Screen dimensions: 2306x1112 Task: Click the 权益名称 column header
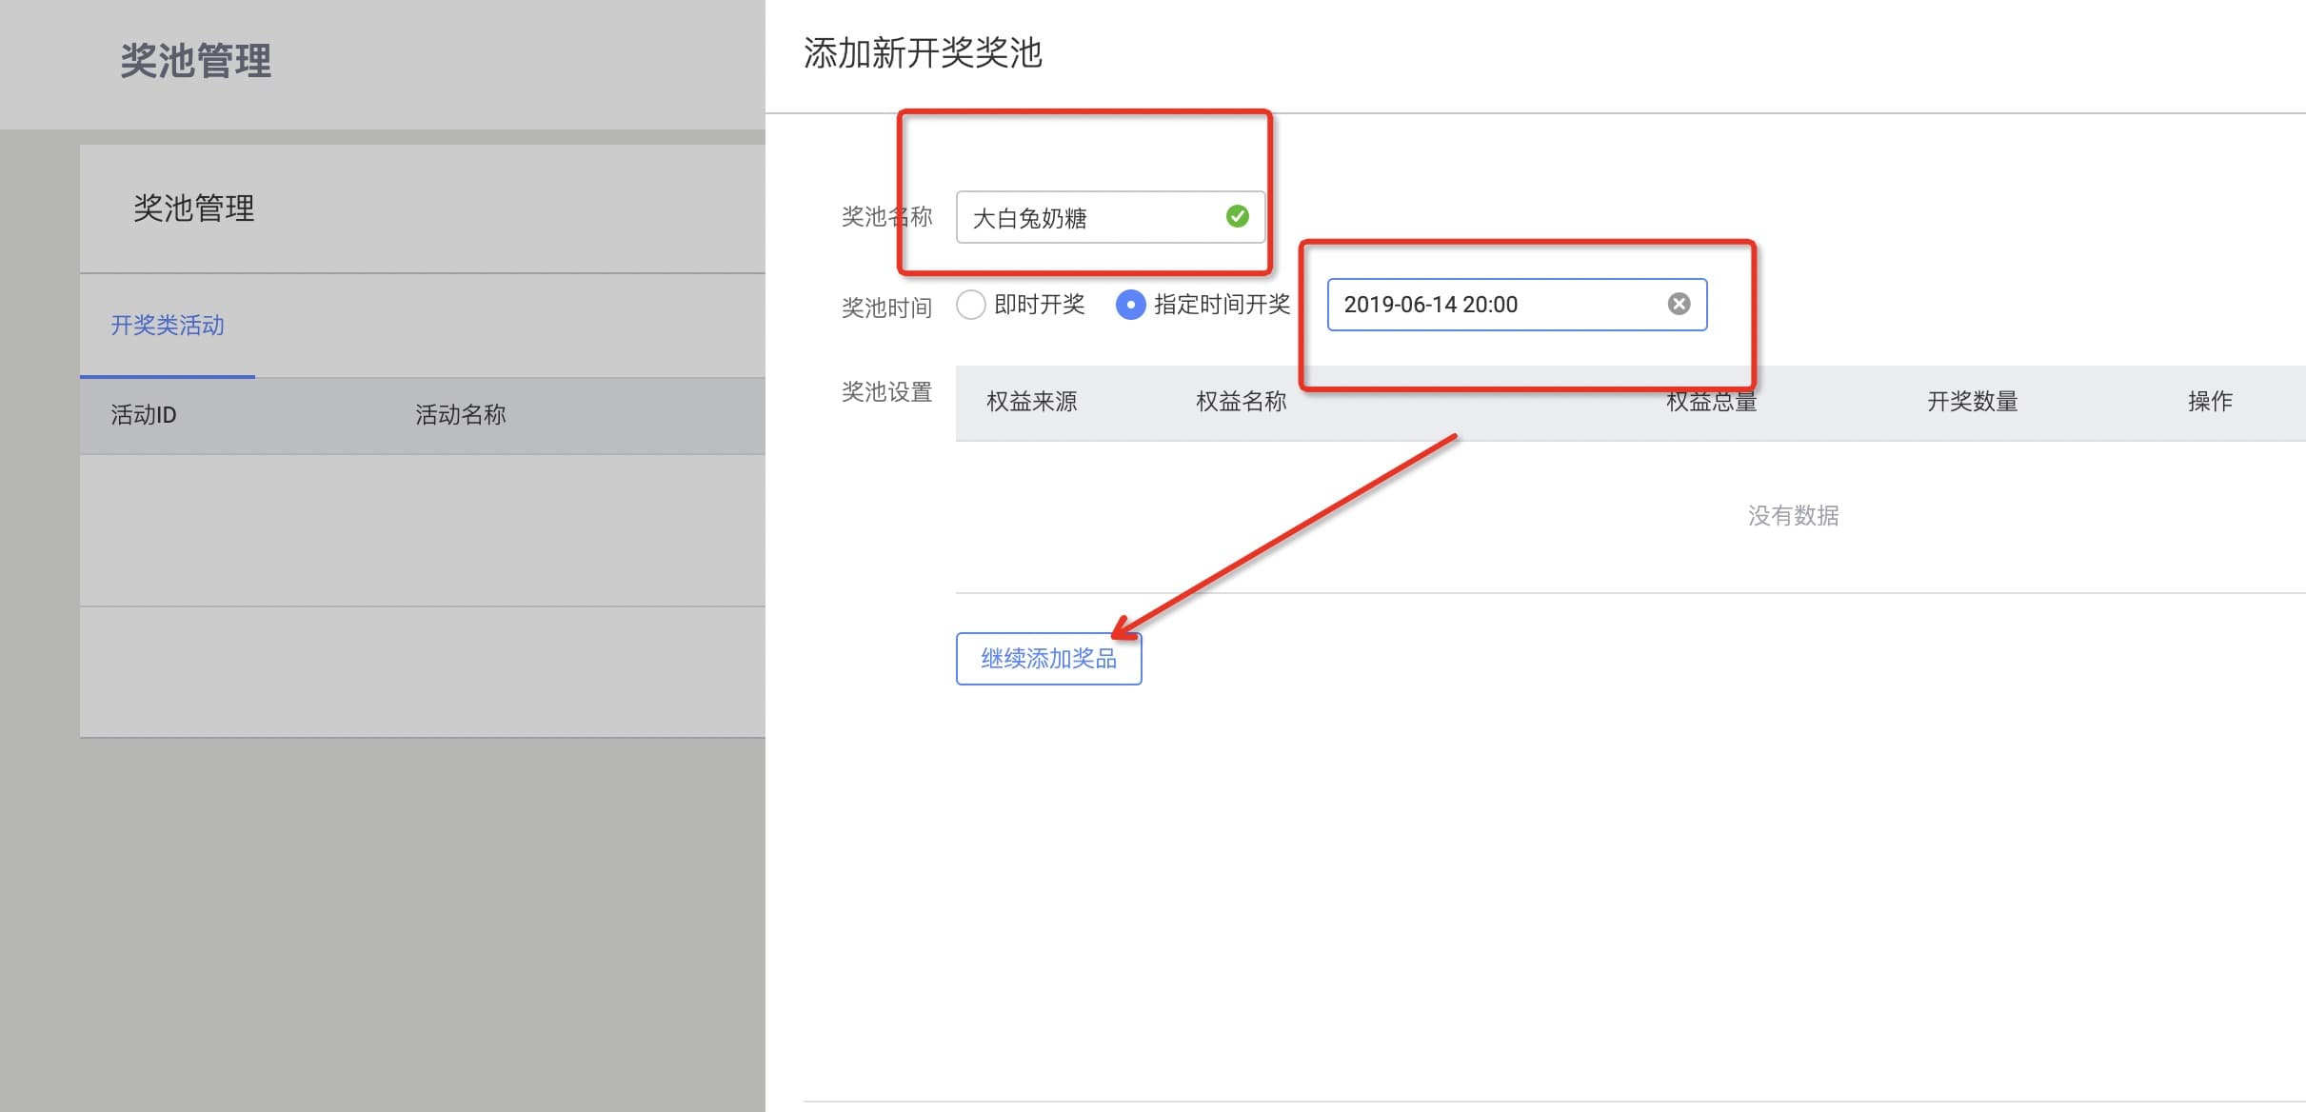pos(1242,402)
